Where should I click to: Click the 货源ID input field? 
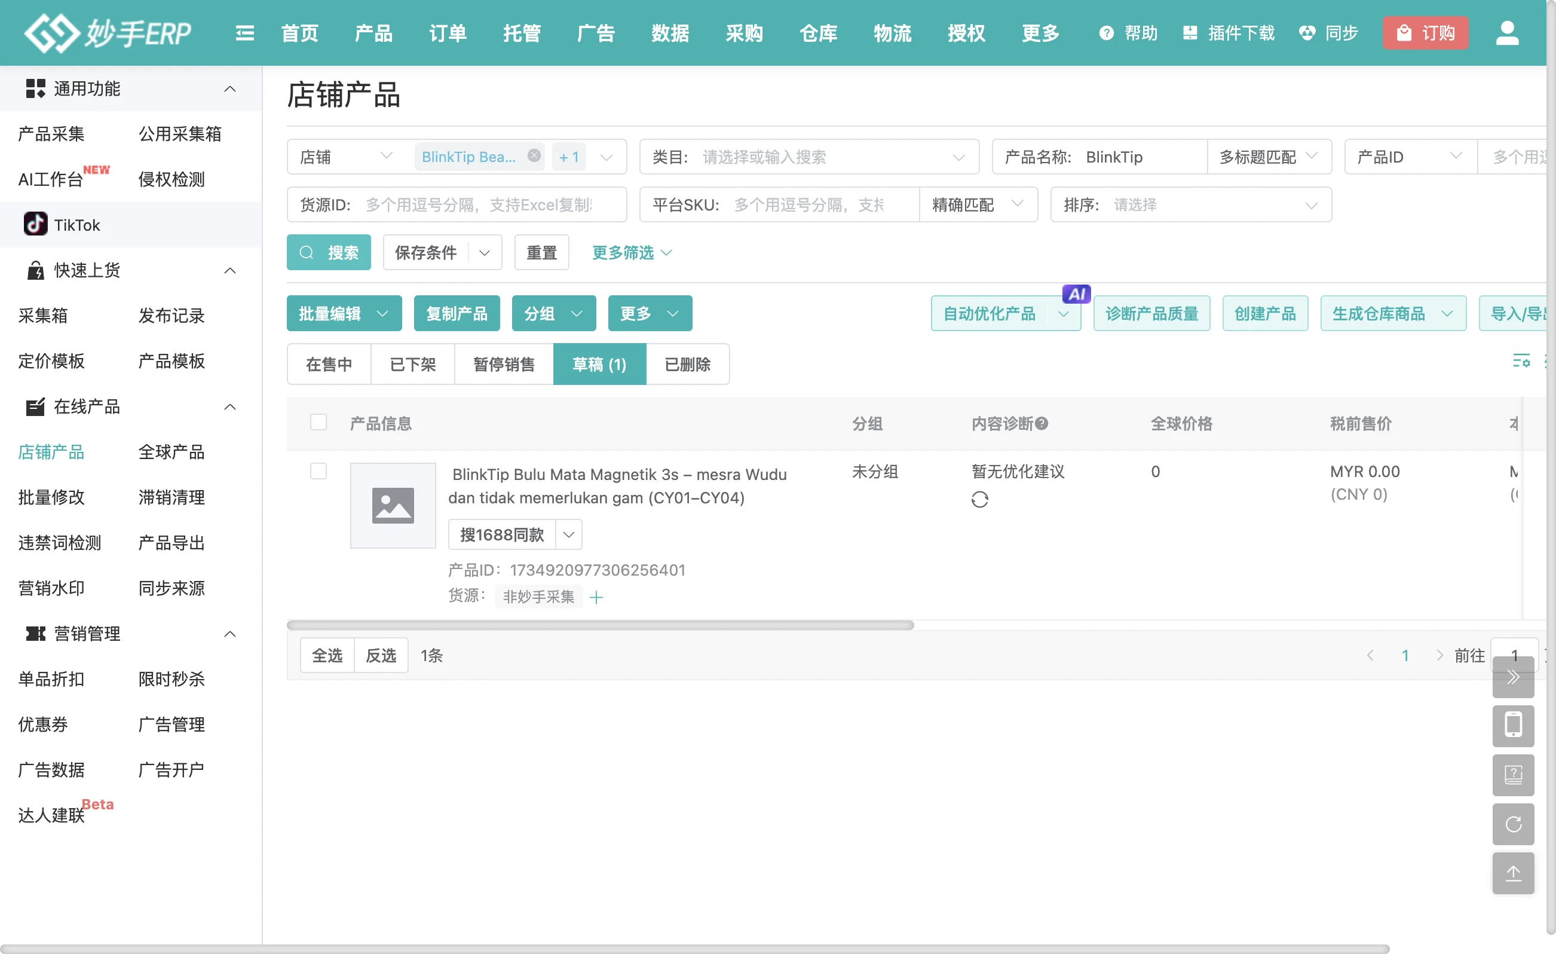pyautogui.click(x=478, y=204)
